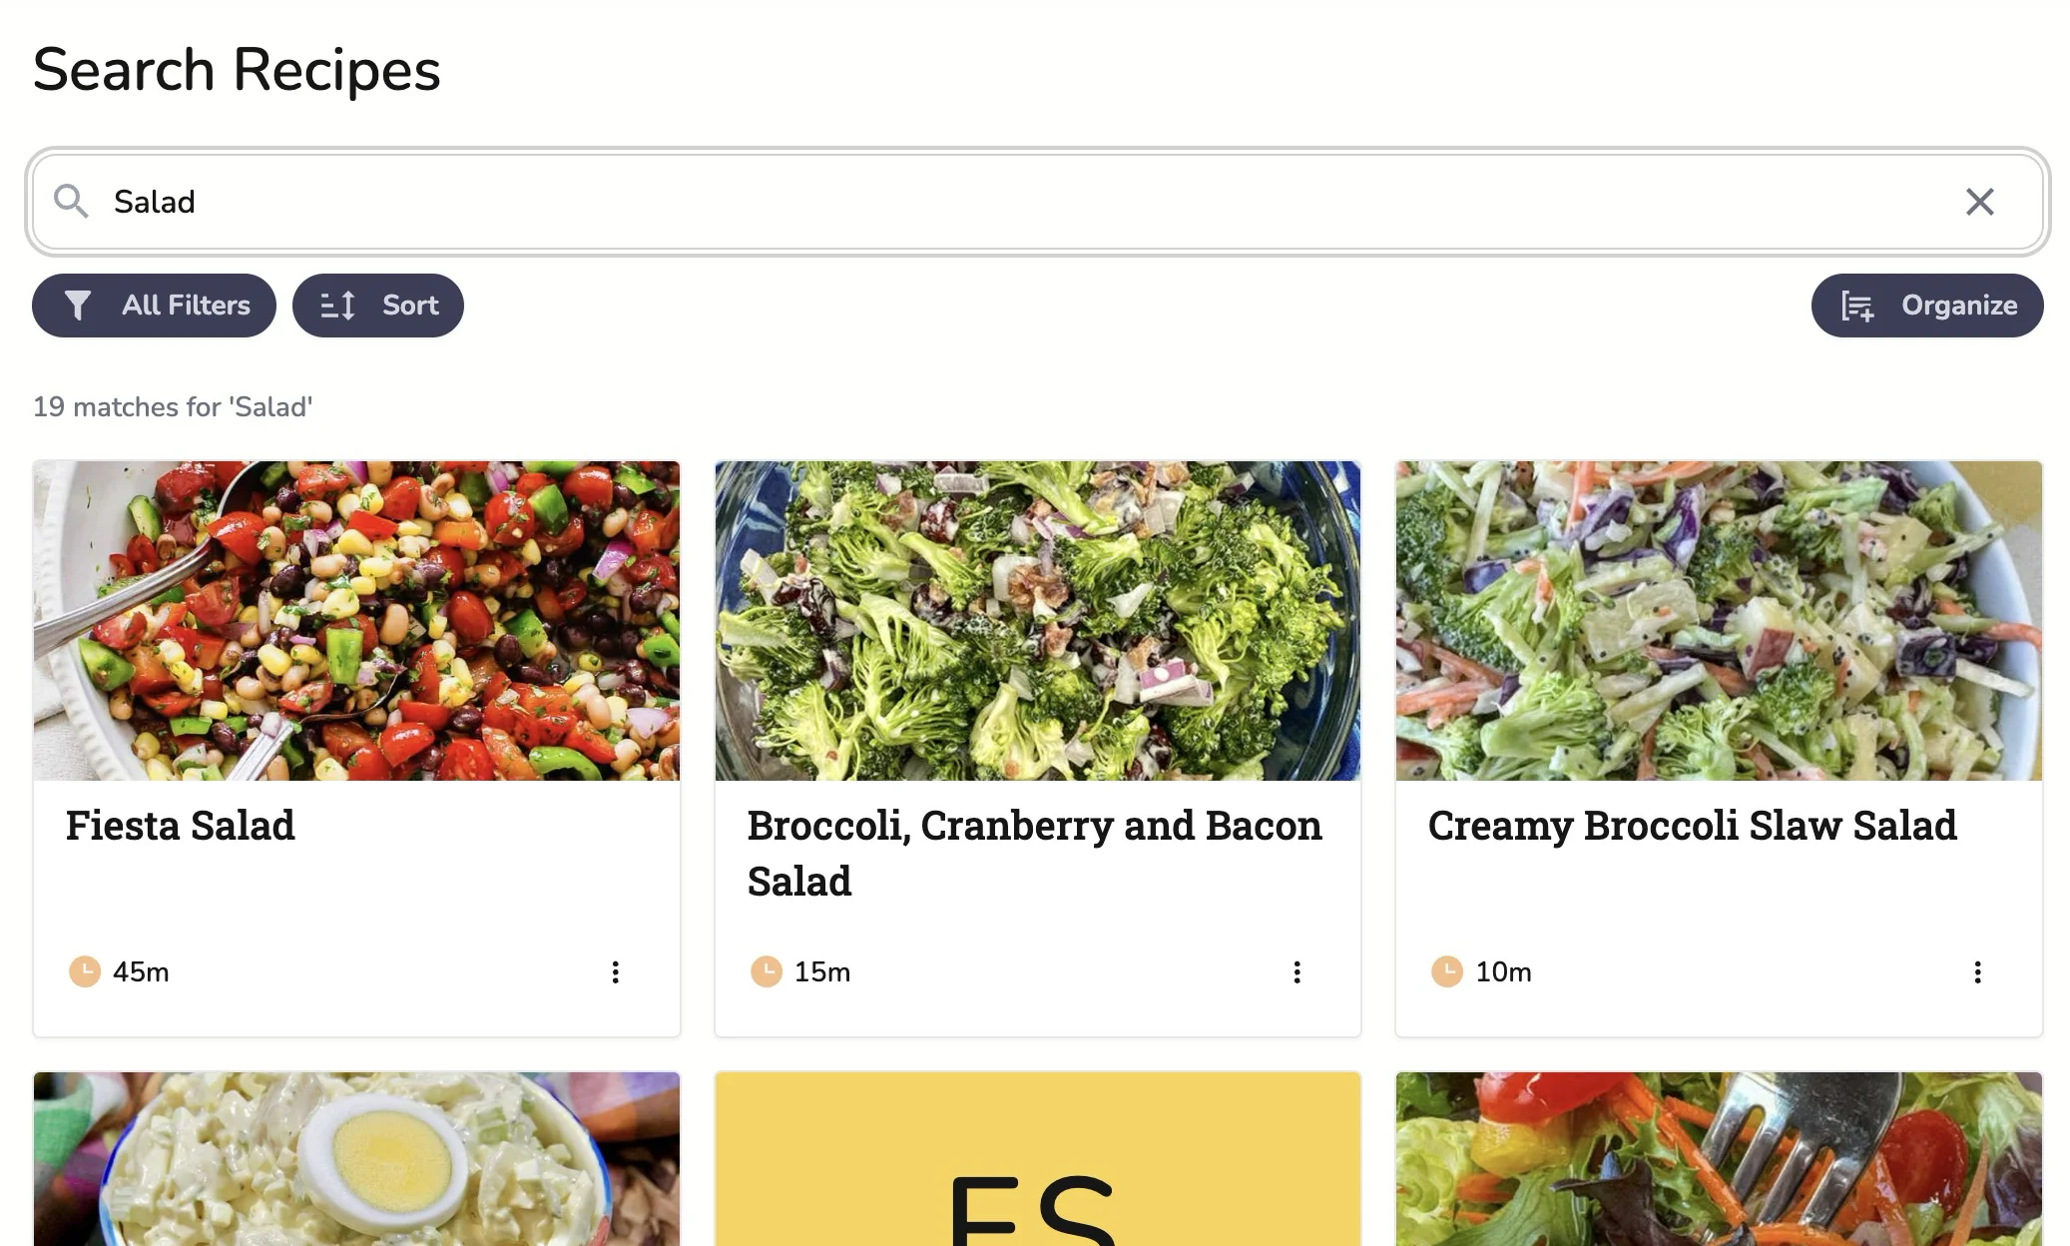
Task: Click the potato salad photo thumbnail
Action: pos(356,1158)
